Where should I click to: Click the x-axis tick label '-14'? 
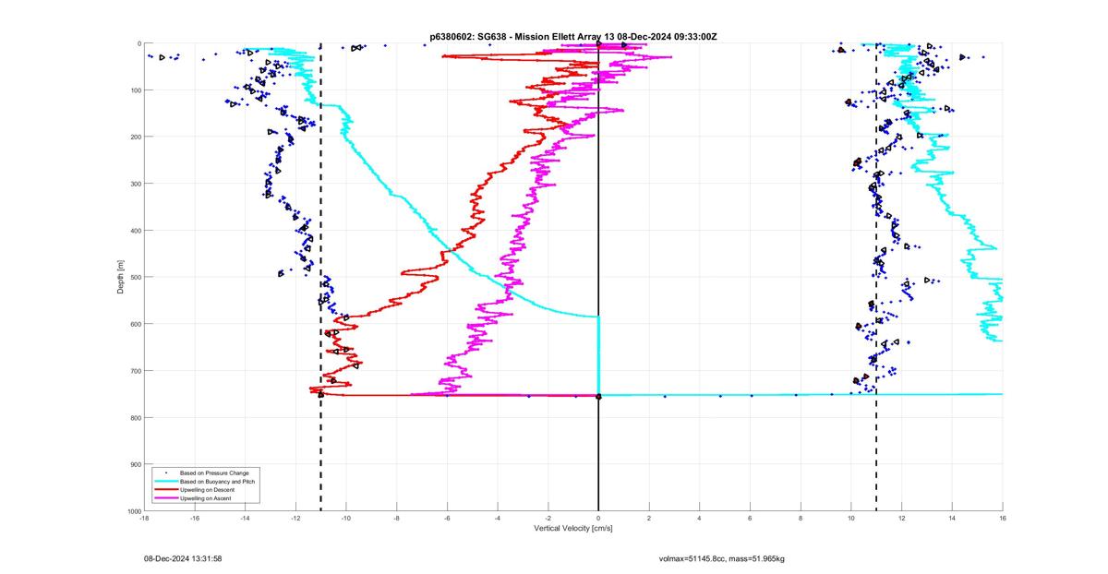tap(245, 518)
